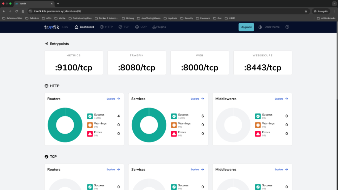Screen dimensions: 338x190
Task: Select the WEBSECURE :8443/tcp entrypoint card
Action: tap(263, 63)
